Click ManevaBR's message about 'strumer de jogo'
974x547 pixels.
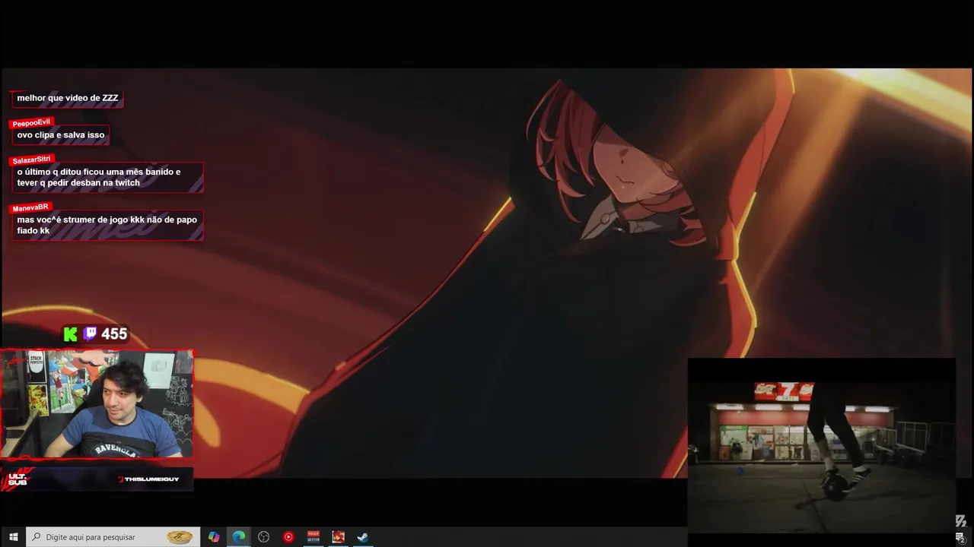(107, 225)
